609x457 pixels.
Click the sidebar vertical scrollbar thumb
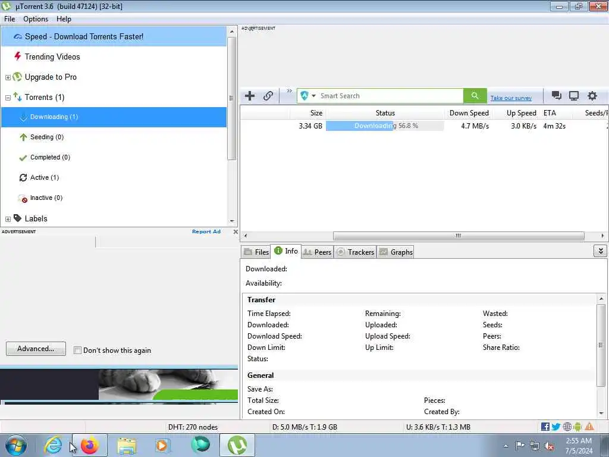[x=231, y=98]
